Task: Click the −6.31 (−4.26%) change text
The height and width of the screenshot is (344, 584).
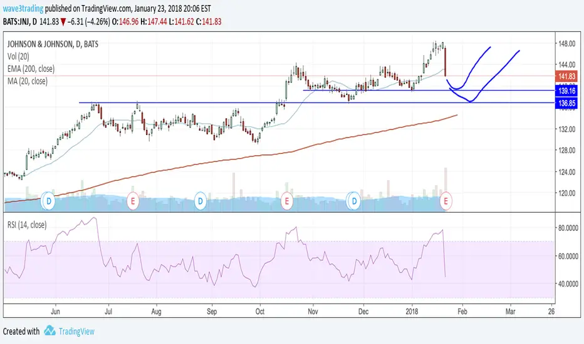Action: [x=88, y=21]
